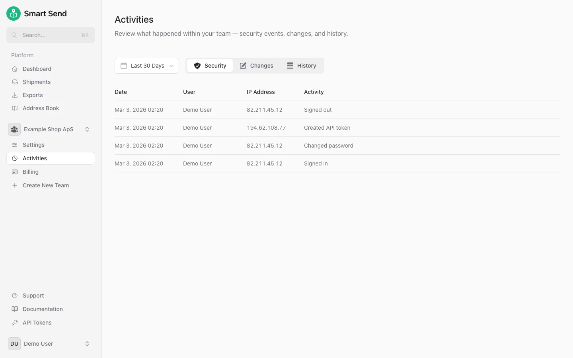Click the Smart Send logo icon
Image resolution: width=573 pixels, height=358 pixels.
(x=13, y=13)
